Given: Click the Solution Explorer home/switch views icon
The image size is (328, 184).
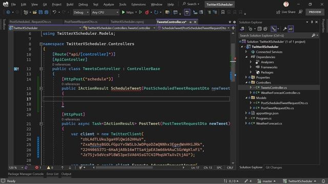Looking at the screenshot, I should tap(242, 29).
